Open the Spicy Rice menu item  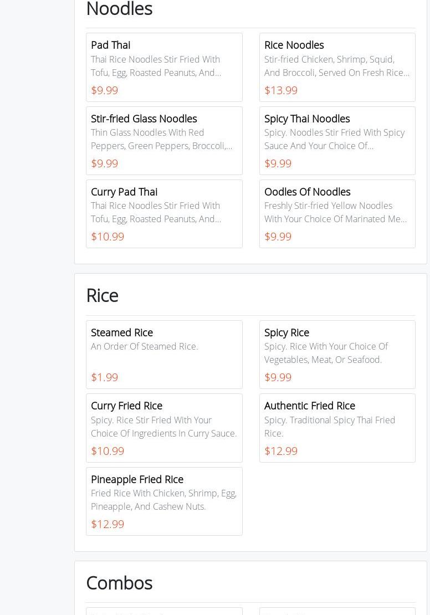pyautogui.click(x=286, y=332)
